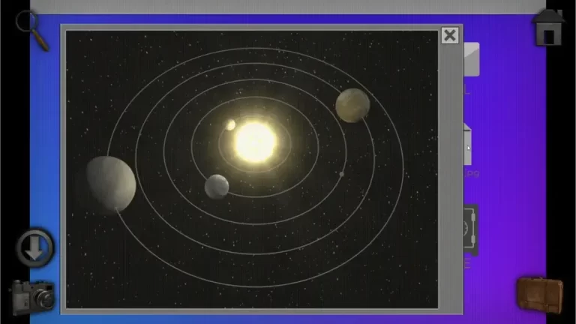Click the medium gray planet below the sun
Screen dimensions: 576x324
pyautogui.click(x=217, y=186)
